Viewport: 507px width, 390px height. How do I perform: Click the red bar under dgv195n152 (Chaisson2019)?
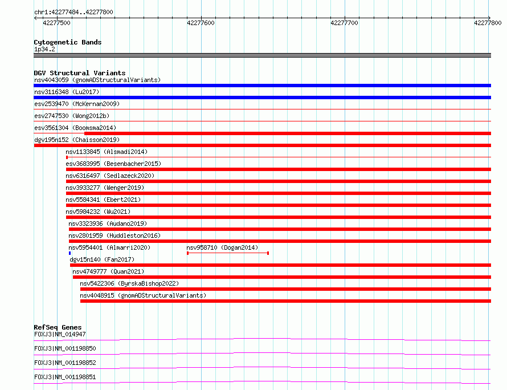pos(262,145)
